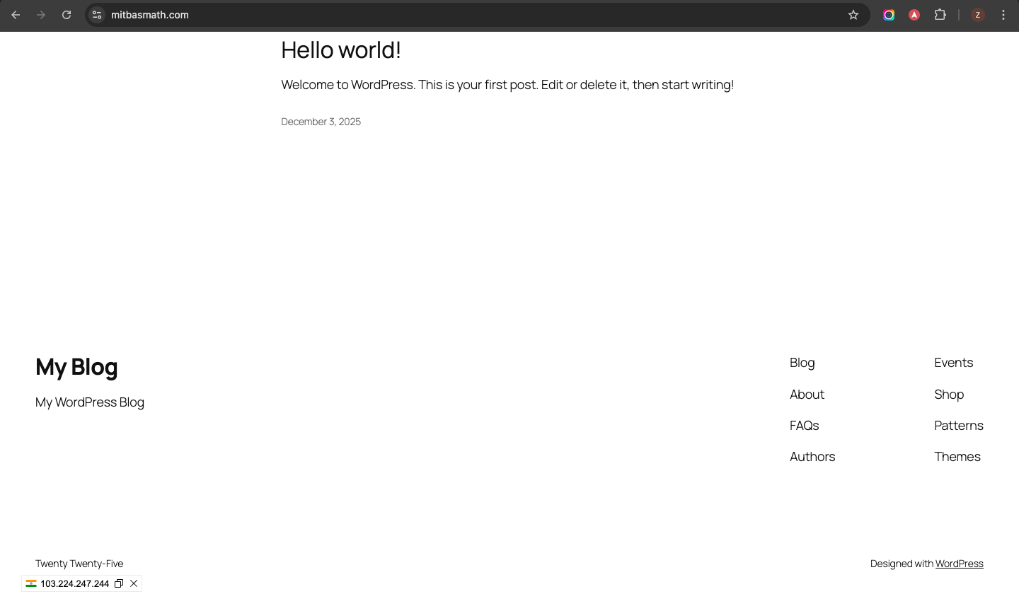Dismiss the IP address overlay
This screenshot has height=606, width=1019.
click(134, 583)
